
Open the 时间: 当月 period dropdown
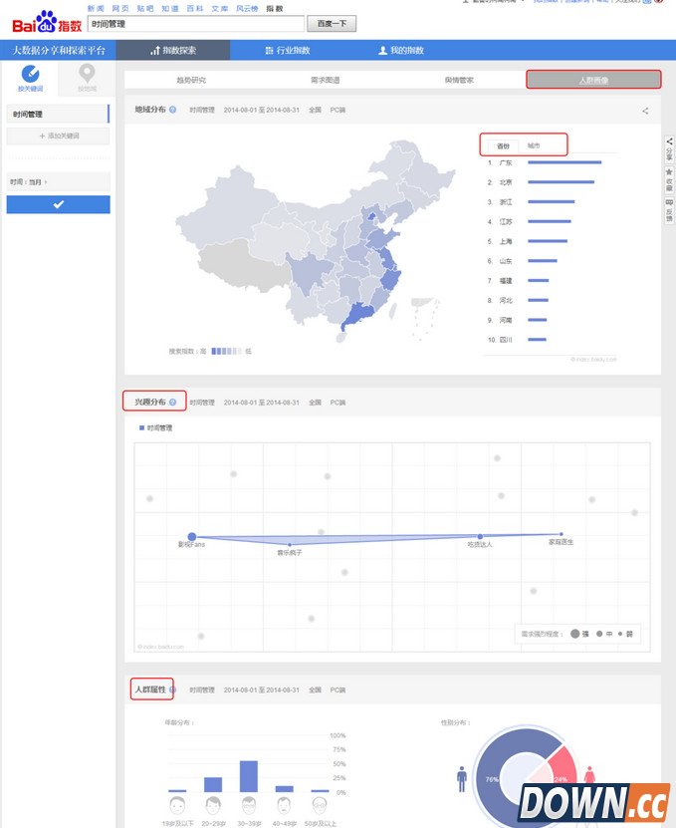(58, 181)
